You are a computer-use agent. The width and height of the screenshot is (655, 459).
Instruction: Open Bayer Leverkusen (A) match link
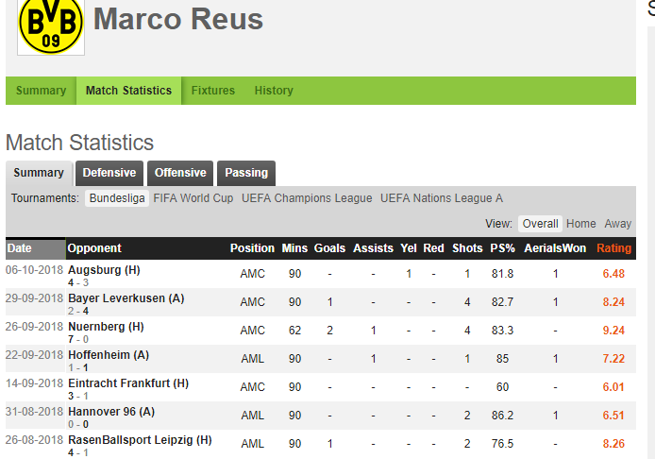[126, 298]
